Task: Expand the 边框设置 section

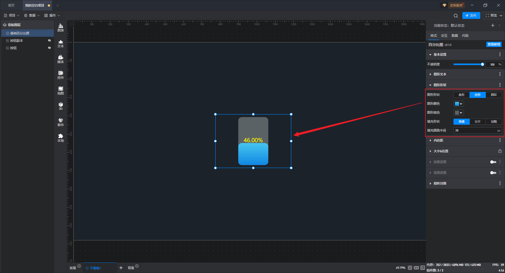Action: (430, 162)
